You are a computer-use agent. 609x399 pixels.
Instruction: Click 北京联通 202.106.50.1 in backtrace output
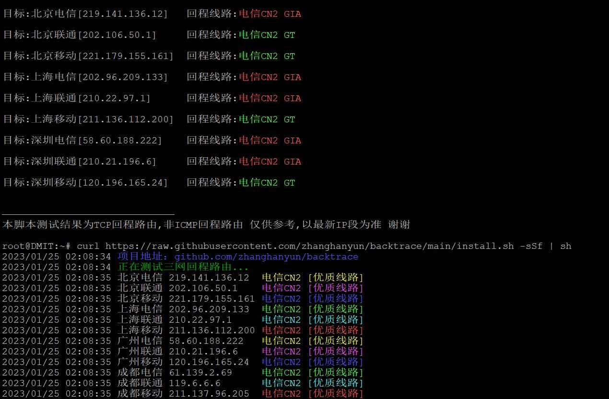(x=177, y=288)
